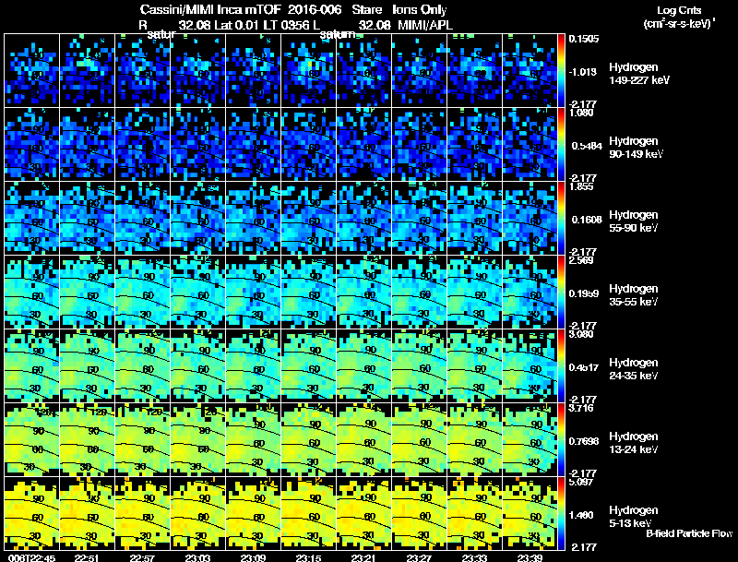
Task: Click the '22:57' time label
Action: [x=142, y=558]
